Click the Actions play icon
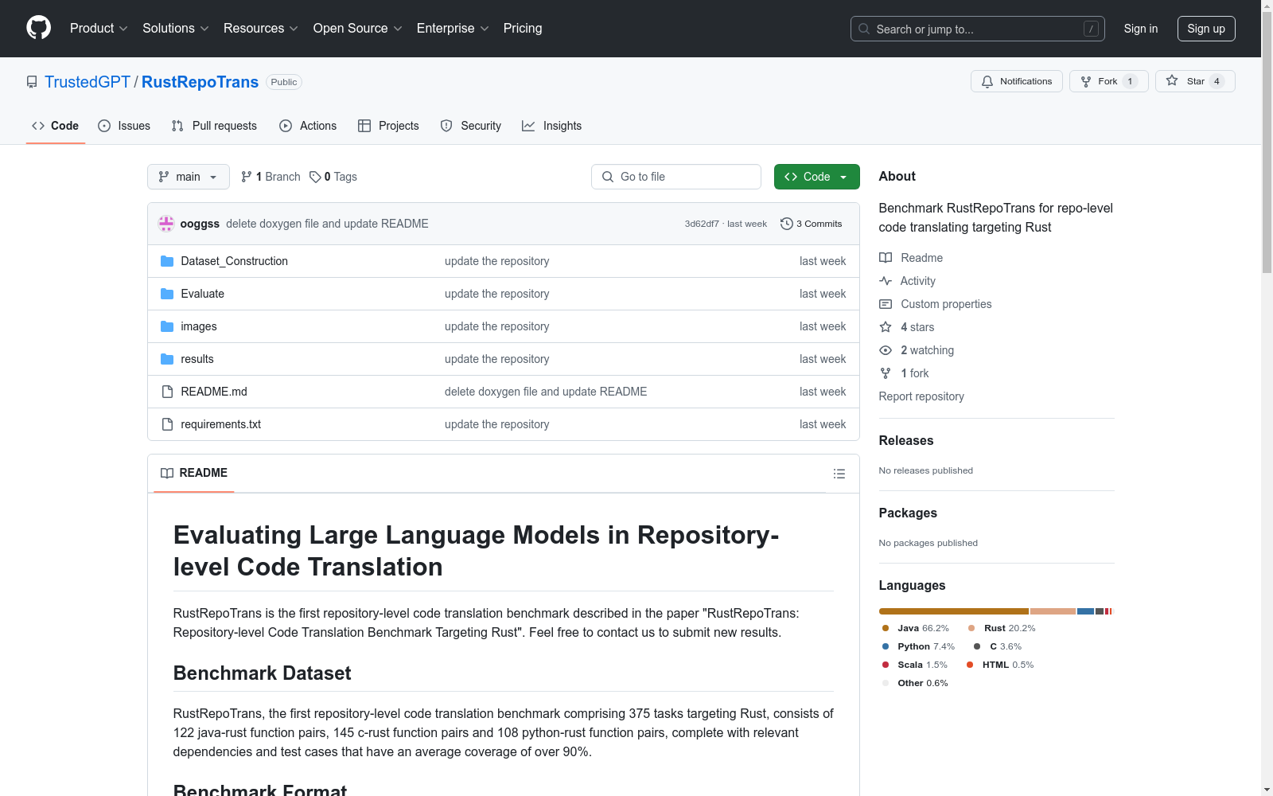 pyautogui.click(x=286, y=126)
